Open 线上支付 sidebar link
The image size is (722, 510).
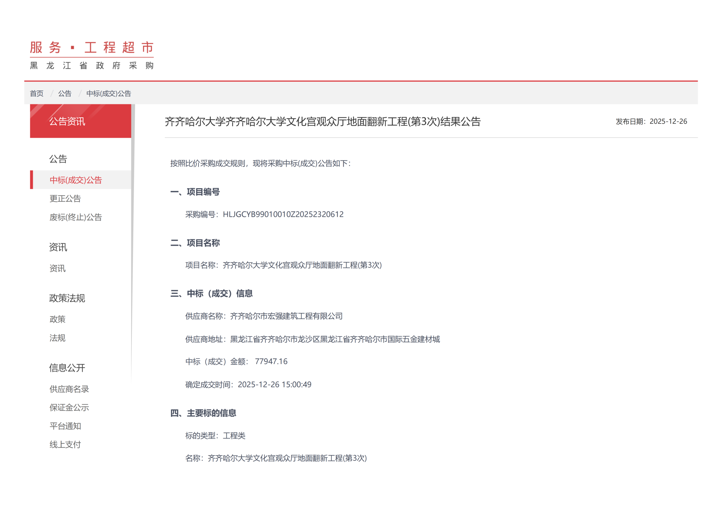[x=65, y=445]
